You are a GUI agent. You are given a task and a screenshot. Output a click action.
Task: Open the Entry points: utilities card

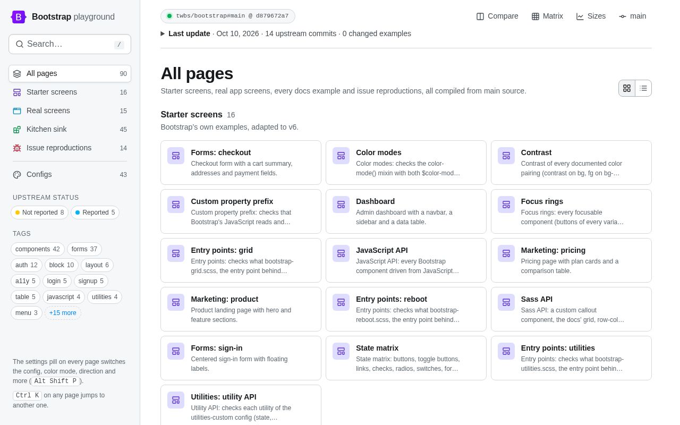pos(571,358)
